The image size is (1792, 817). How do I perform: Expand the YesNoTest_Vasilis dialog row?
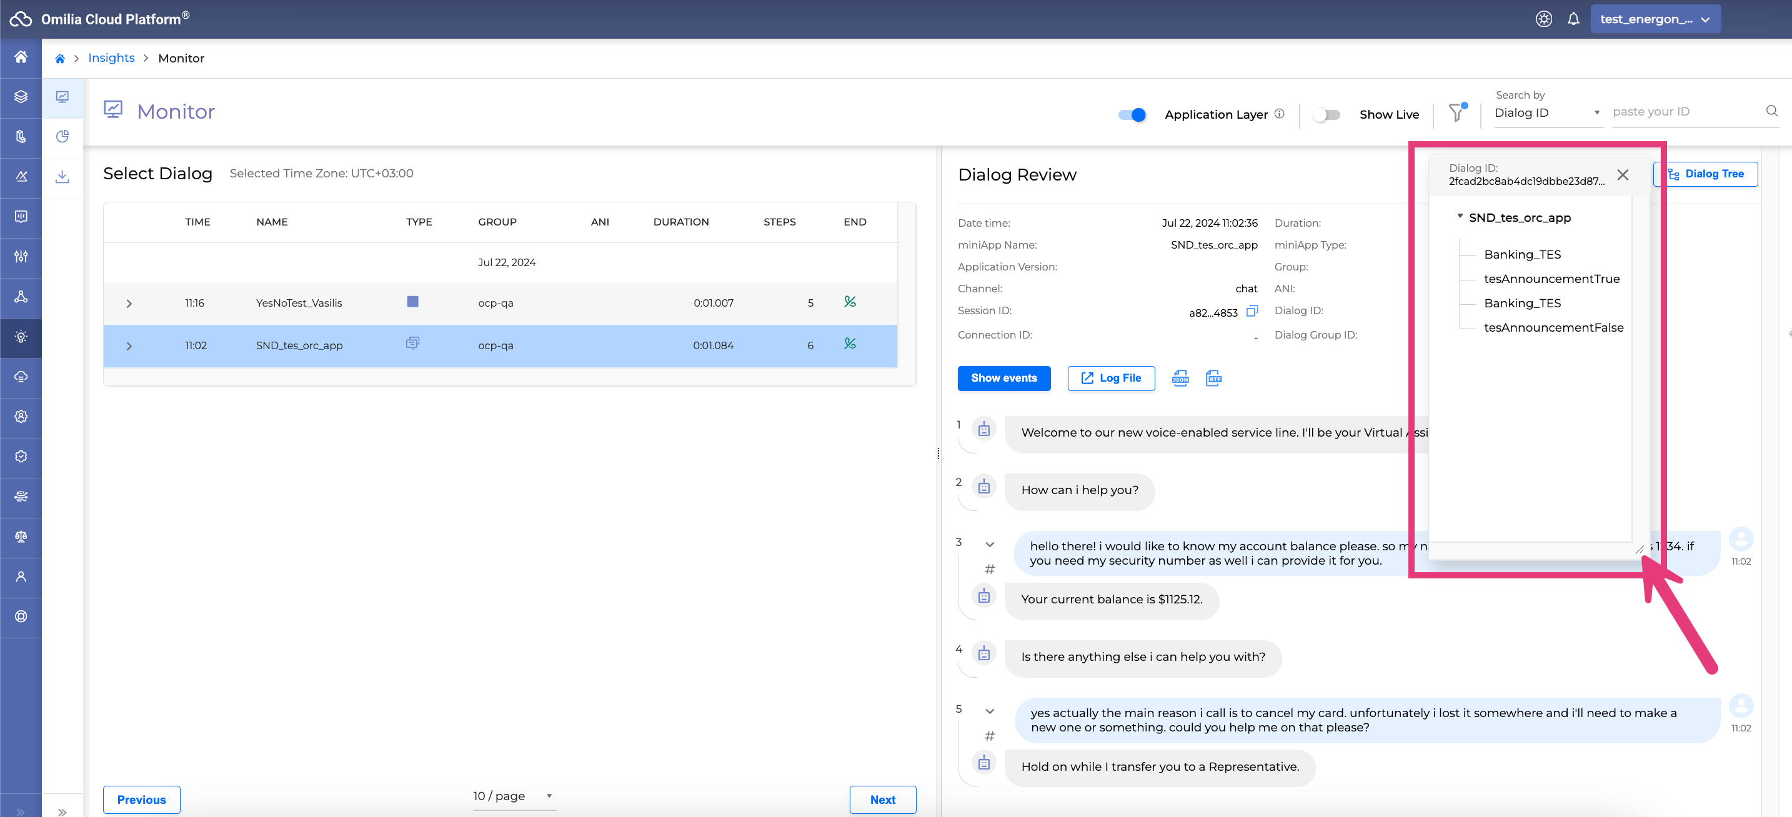(129, 304)
